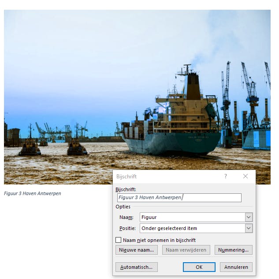This screenshot has width=279, height=279.
Task: Open the 'Automatisch...' caption options
Action: pos(137,267)
